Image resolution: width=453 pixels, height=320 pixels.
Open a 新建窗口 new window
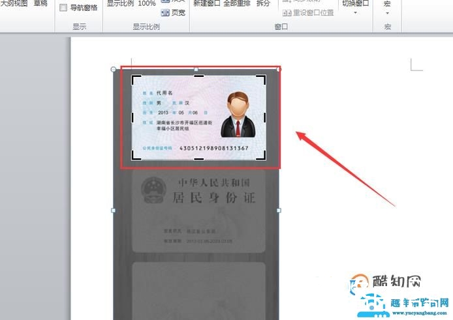coord(206,3)
